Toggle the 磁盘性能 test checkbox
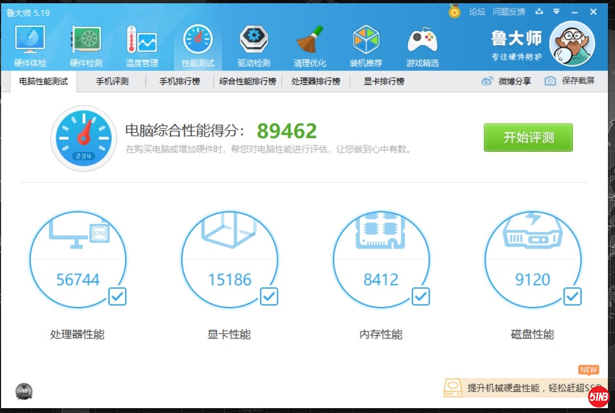Viewport: 615px width, 413px height. click(x=572, y=296)
